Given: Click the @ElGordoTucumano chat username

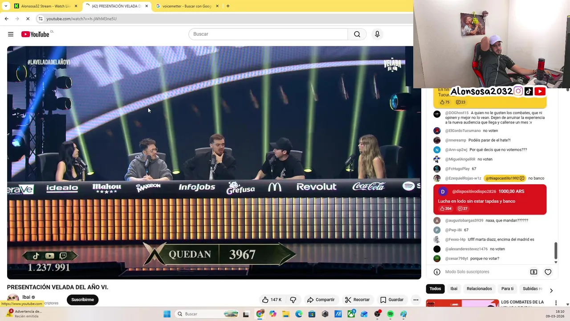Looking at the screenshot, I should coord(463,131).
